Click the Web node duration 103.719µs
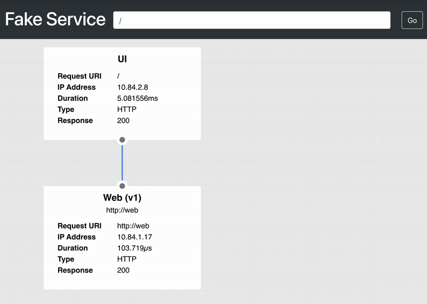The height and width of the screenshot is (304, 427). pyautogui.click(x=135, y=248)
